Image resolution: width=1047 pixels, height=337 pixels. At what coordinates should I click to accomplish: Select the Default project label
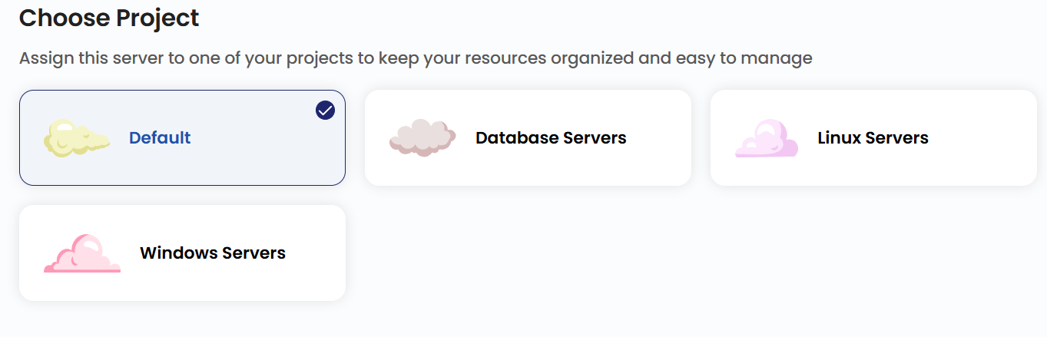160,138
